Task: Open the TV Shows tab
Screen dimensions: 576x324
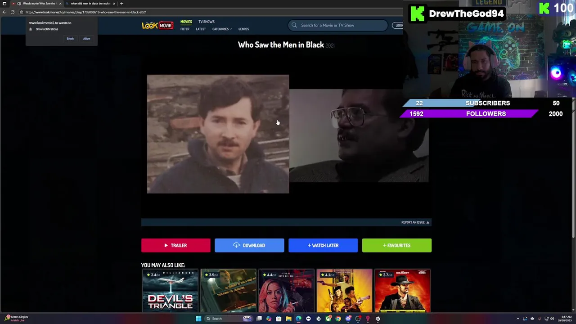Action: (207, 22)
